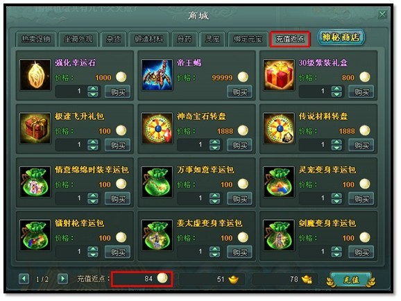The height and width of the screenshot is (301, 401).
Task: Go to previous shop page arrow
Action: point(24,279)
